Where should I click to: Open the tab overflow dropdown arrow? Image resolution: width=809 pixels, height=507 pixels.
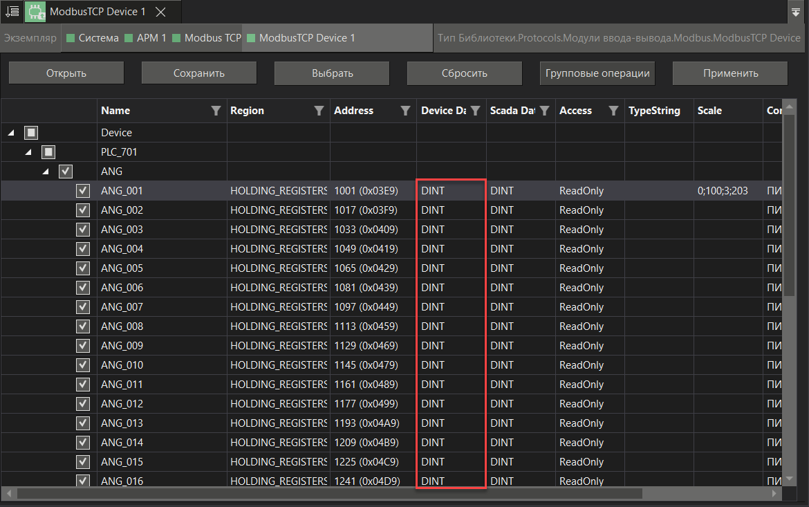point(795,12)
